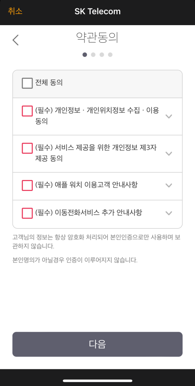
Task: Tap the 다음 button
Action: coord(97,344)
